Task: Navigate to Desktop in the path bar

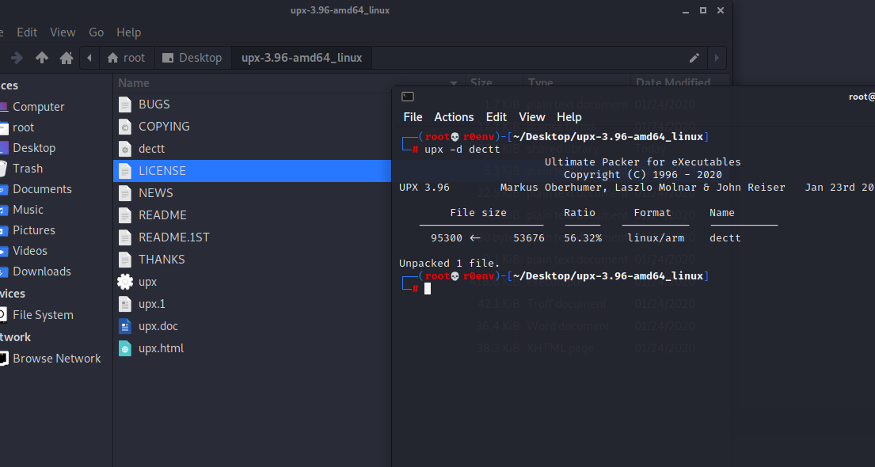Action: click(192, 58)
